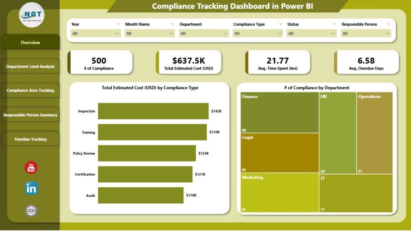
Task: Open the LinkedIn icon link
Action: (x=31, y=188)
